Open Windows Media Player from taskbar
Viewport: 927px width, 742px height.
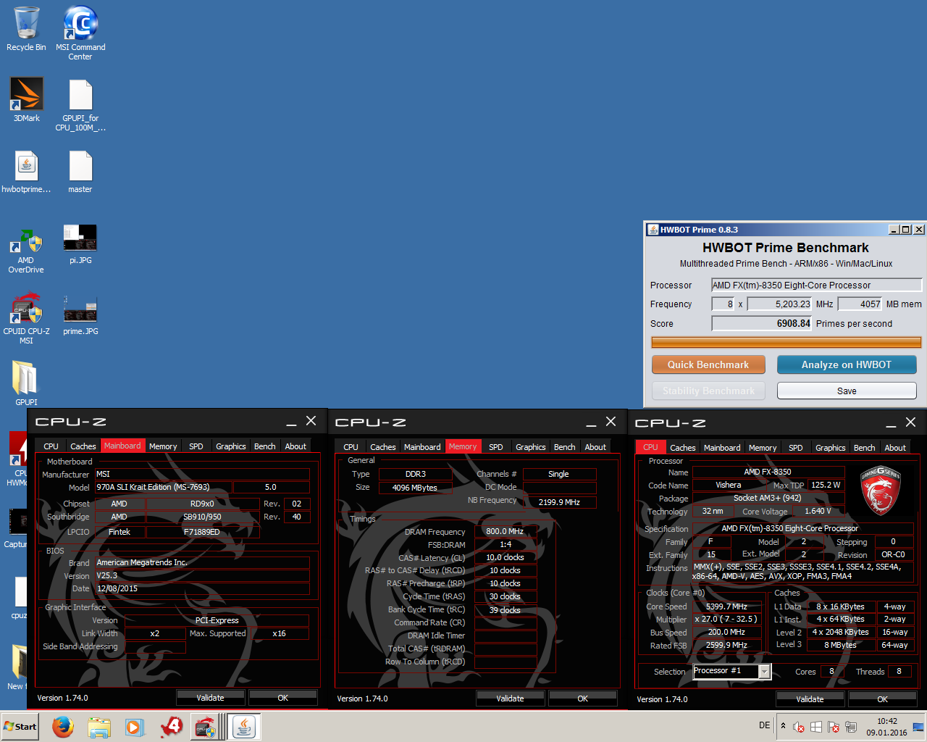(x=134, y=727)
